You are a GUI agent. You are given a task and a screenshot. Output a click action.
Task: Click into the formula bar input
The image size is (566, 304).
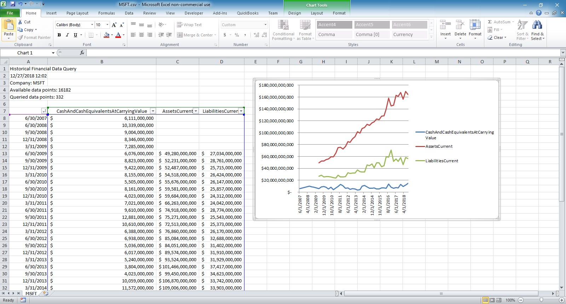pyautogui.click(x=323, y=53)
